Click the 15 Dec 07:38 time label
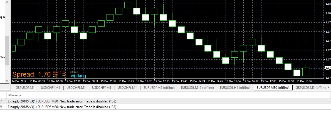Viewport: 331px width, 125px height. 73,81
